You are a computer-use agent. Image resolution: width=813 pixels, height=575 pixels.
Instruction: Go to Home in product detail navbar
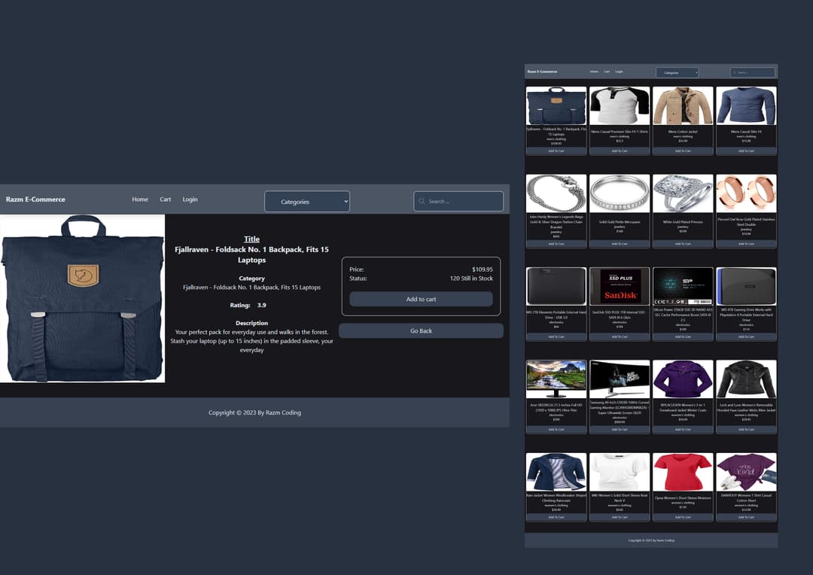[x=140, y=199]
